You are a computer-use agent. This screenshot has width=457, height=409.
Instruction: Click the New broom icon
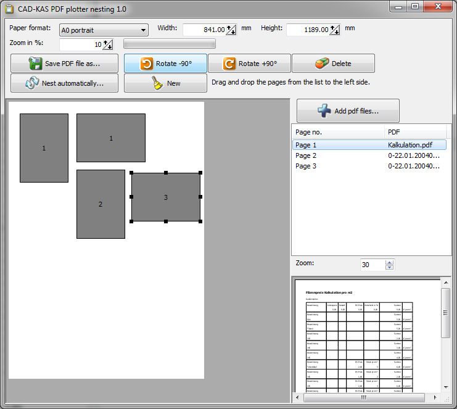[158, 83]
